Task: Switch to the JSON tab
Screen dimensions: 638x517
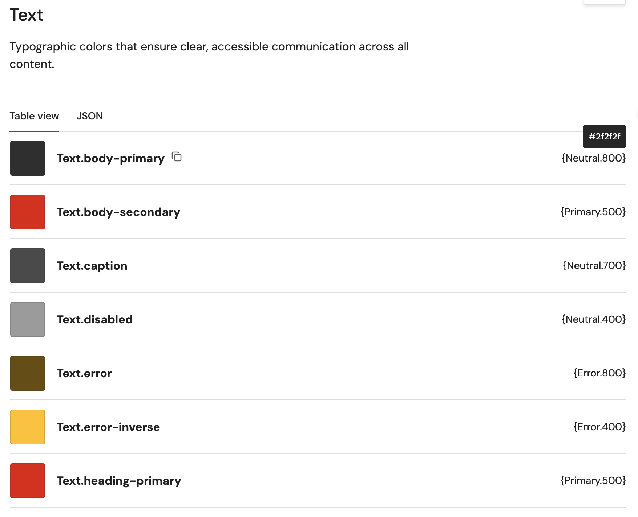Action: coord(89,116)
